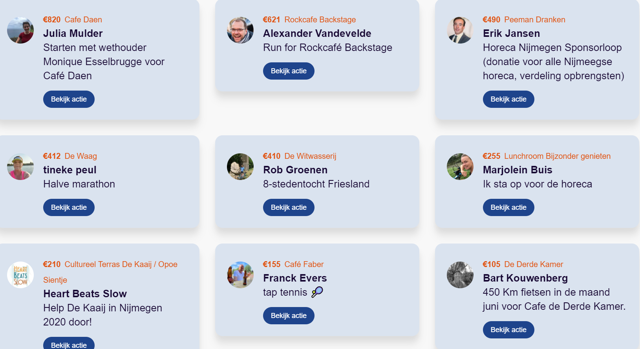
Task: Click Bekijk actie for Erik Jansen
Action: click(508, 99)
